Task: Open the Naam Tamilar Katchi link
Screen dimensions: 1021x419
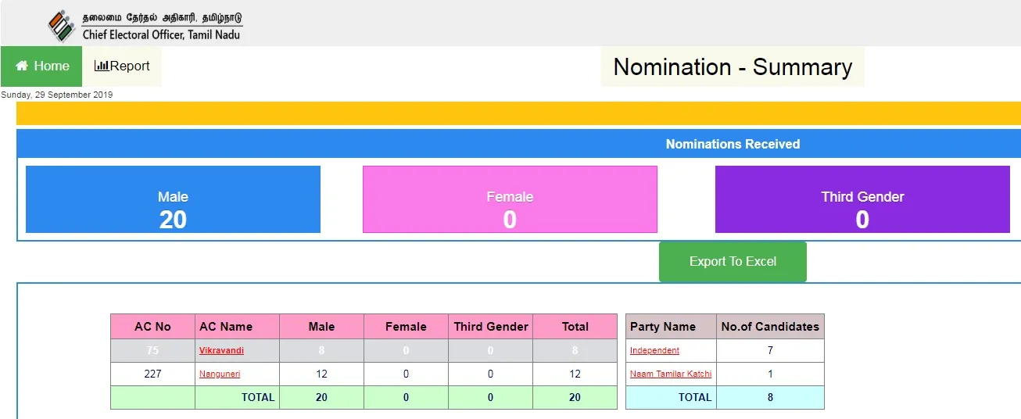Action: pos(671,374)
